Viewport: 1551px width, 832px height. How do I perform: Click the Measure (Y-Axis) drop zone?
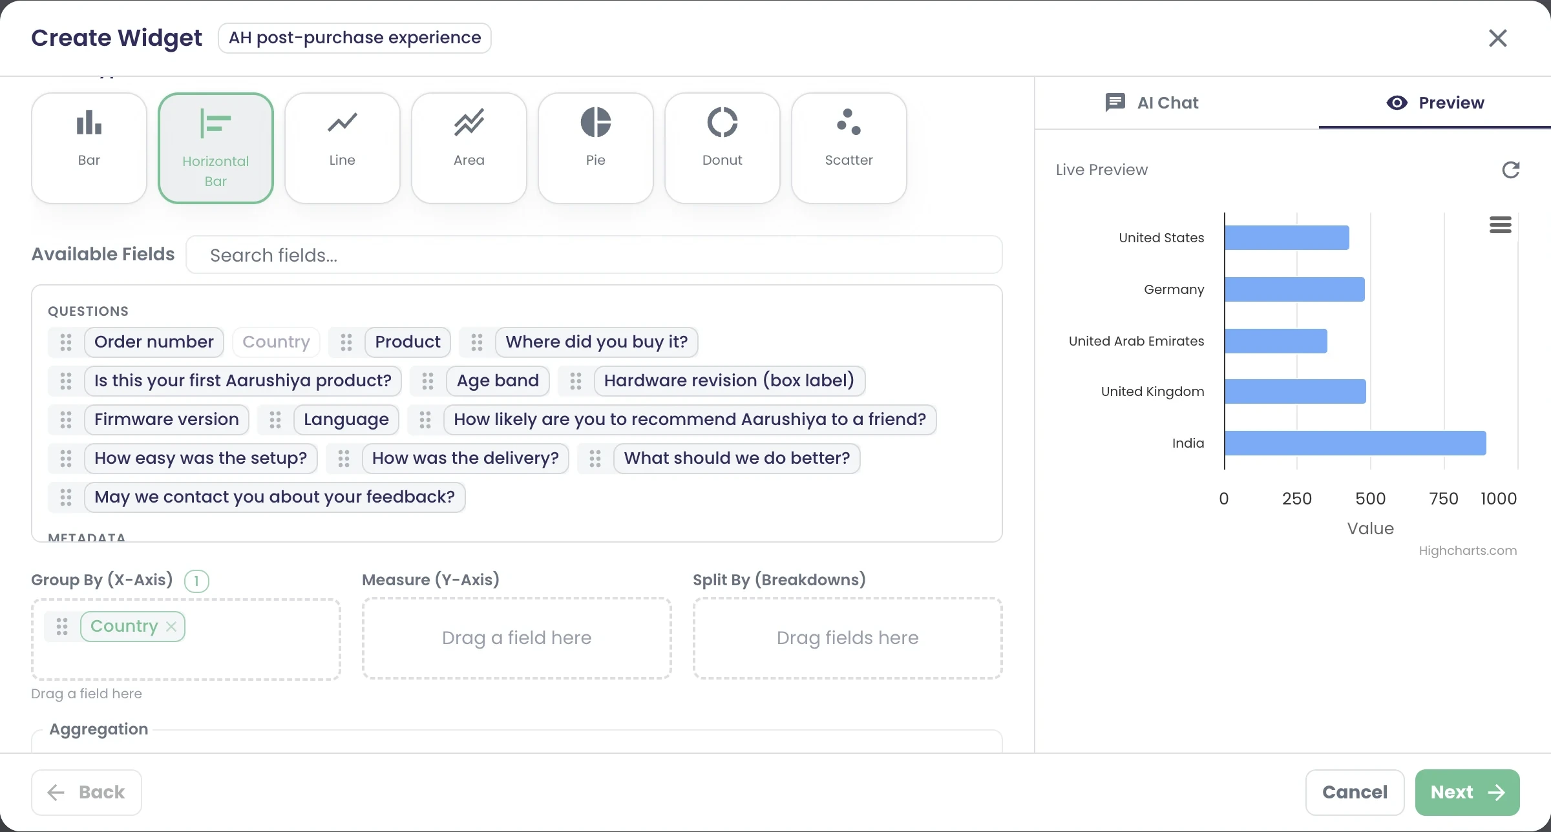(517, 638)
